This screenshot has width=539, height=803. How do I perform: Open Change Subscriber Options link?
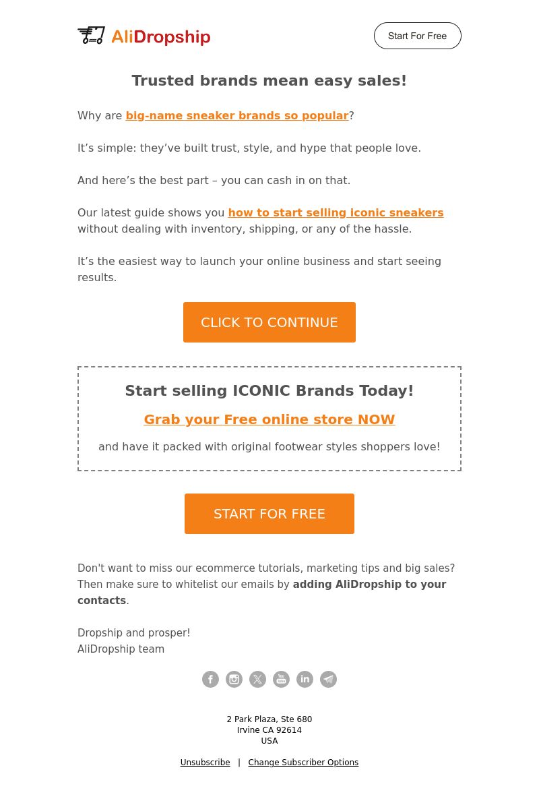[303, 762]
